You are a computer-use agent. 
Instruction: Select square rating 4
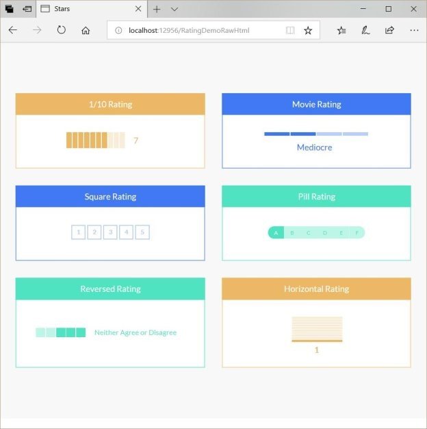(x=126, y=232)
